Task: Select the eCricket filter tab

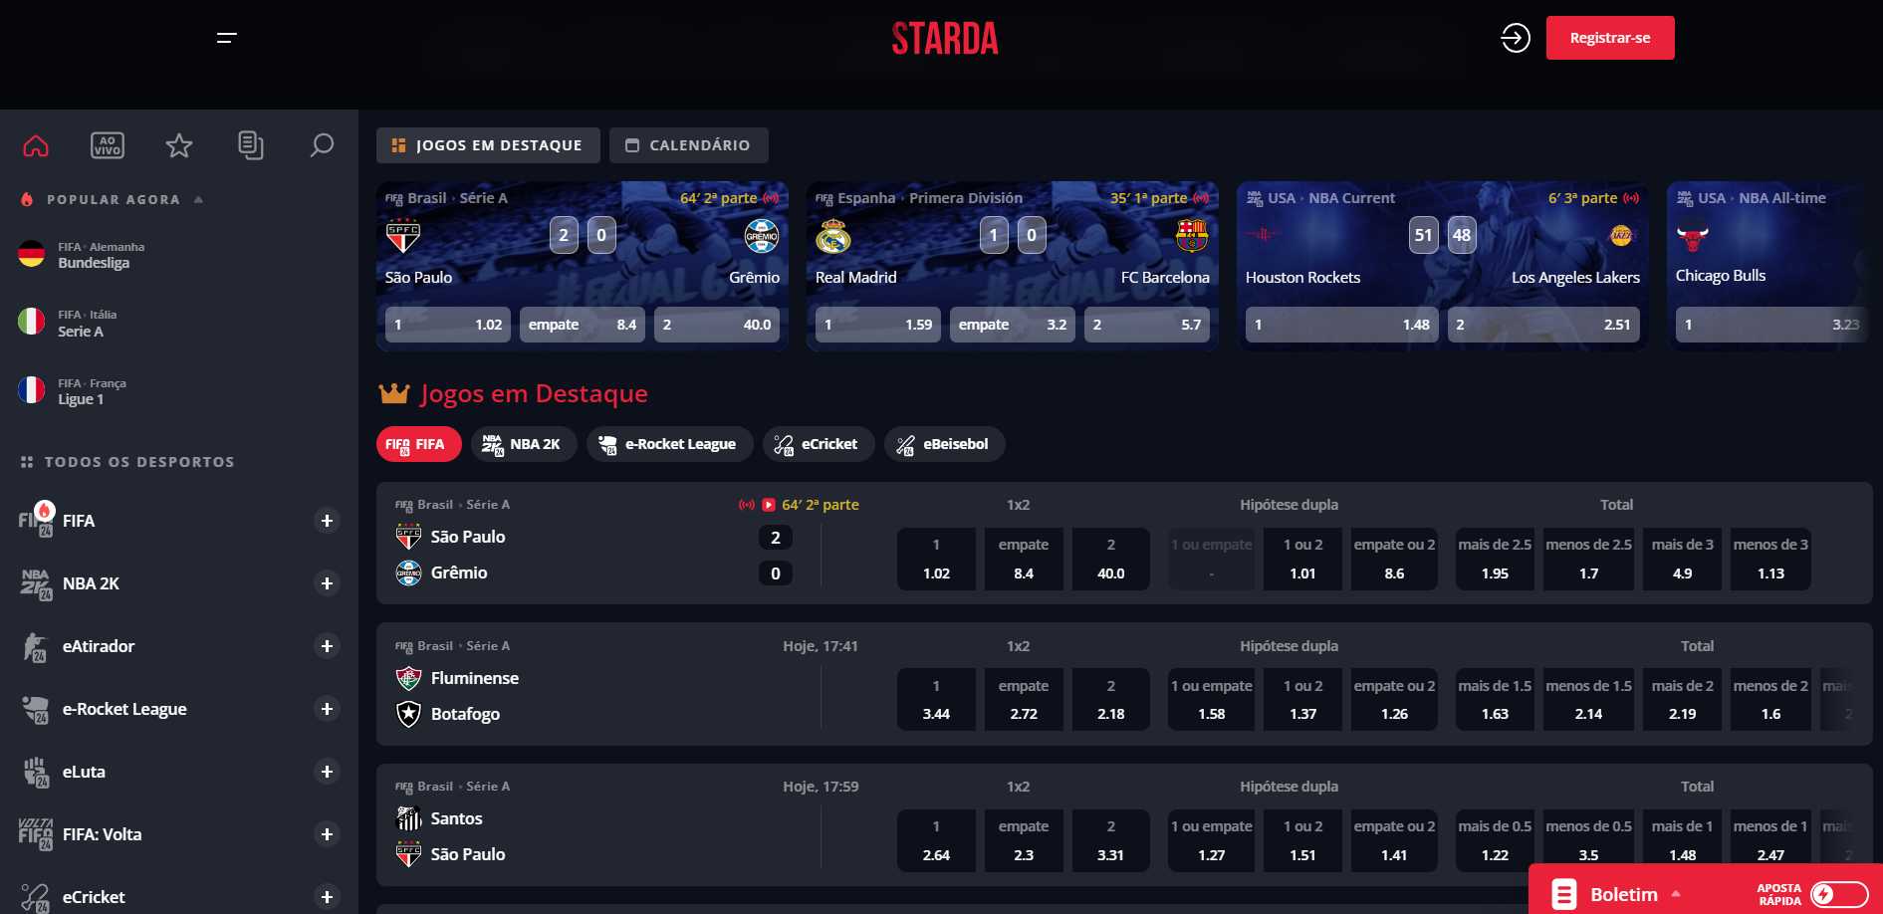Action: (x=818, y=444)
